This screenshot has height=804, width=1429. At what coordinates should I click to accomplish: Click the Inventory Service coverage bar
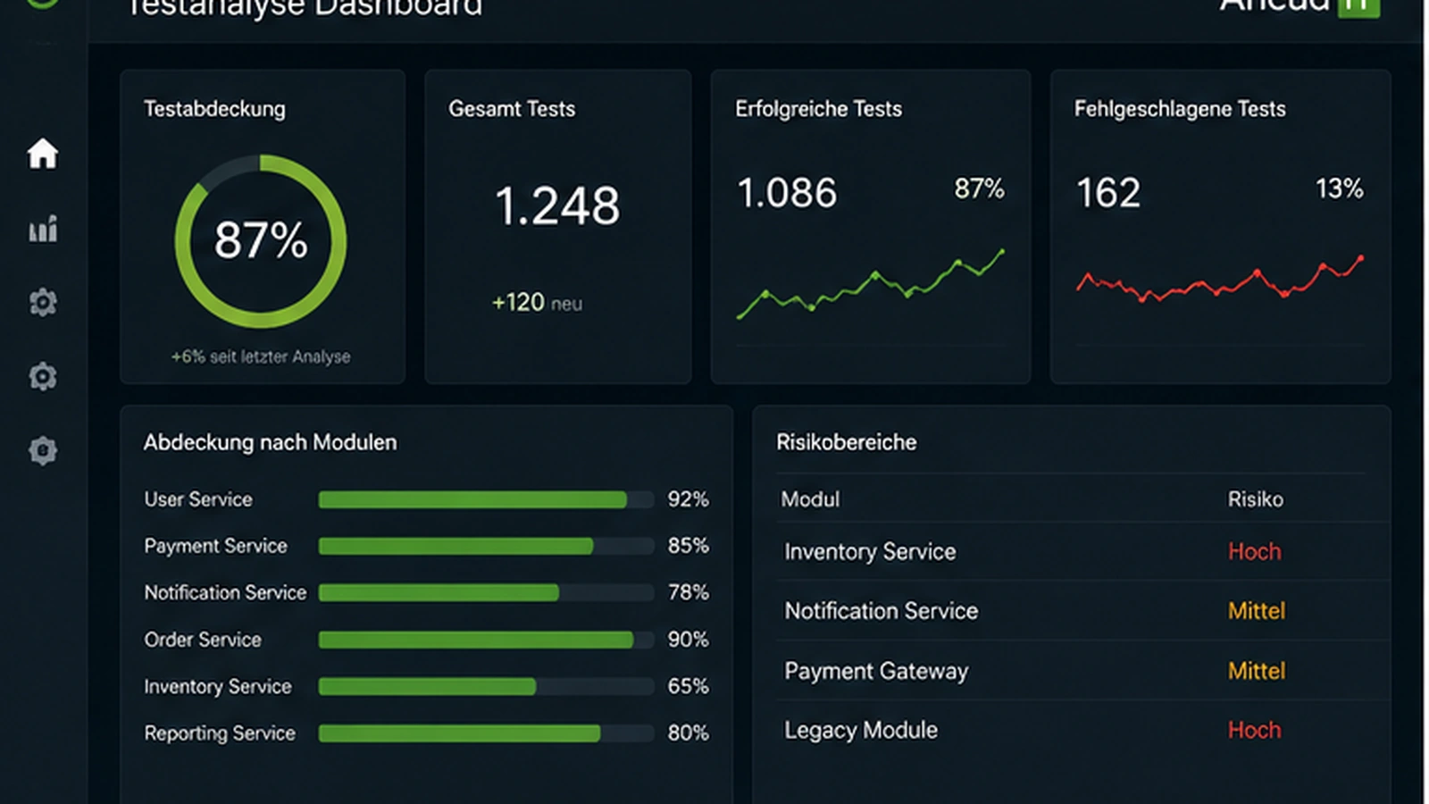(486, 686)
